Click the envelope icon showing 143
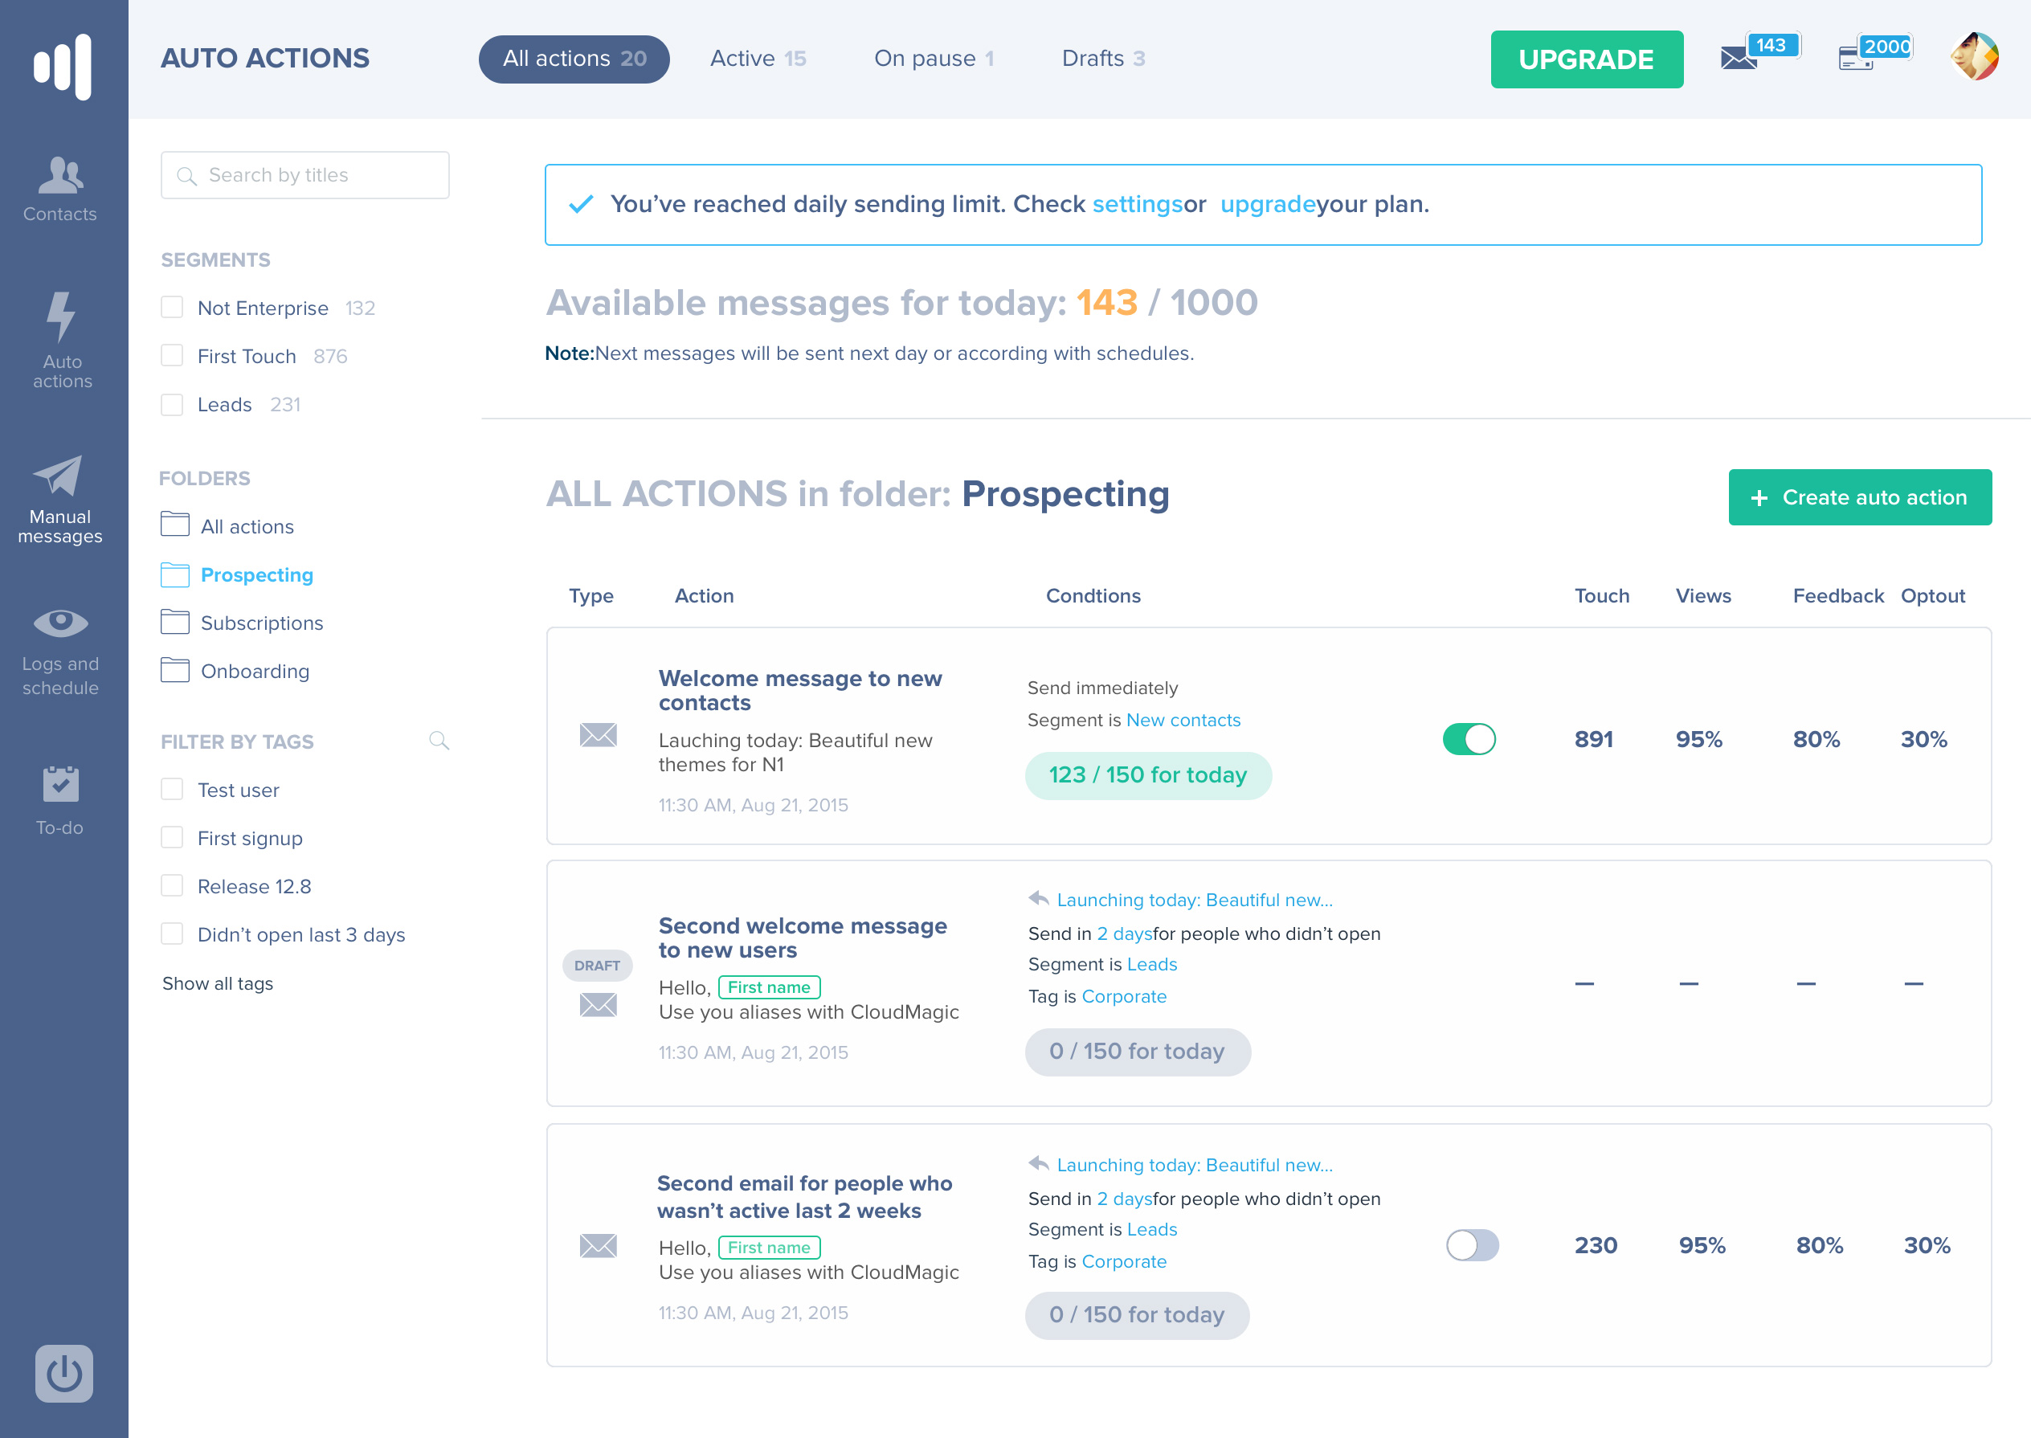The height and width of the screenshot is (1438, 2031). point(1739,59)
